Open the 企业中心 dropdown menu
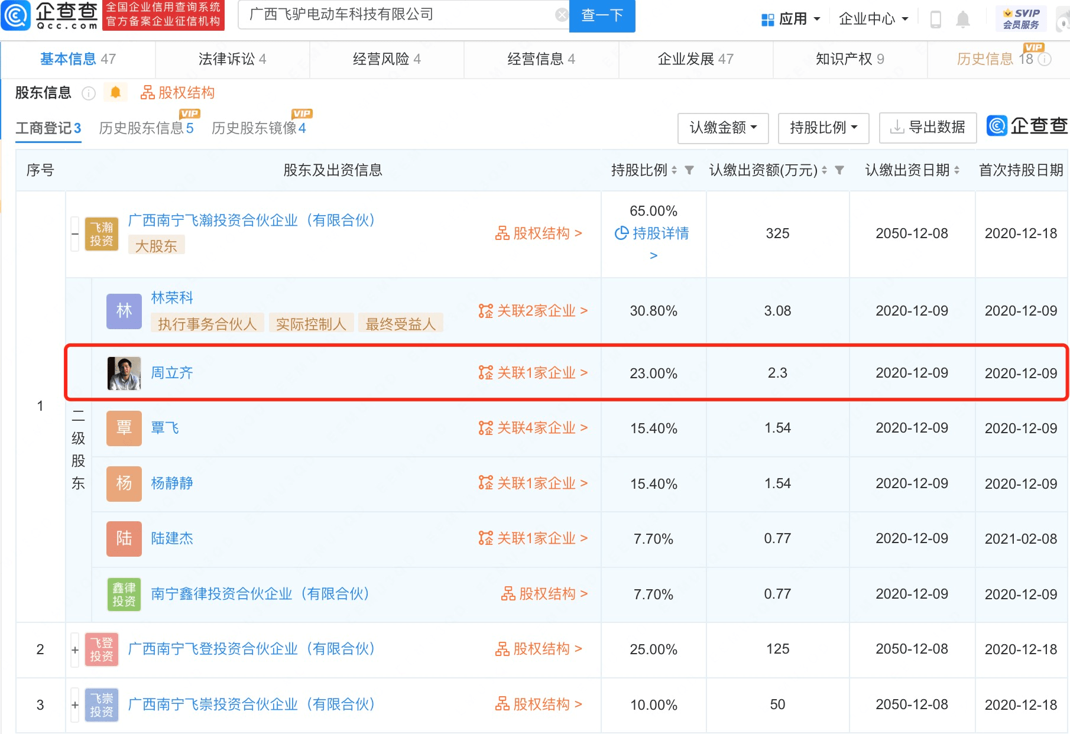Image resolution: width=1070 pixels, height=734 pixels. click(x=874, y=19)
